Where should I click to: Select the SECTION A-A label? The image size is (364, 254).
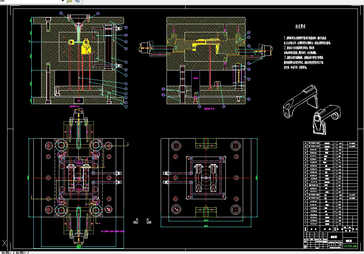pos(75,106)
